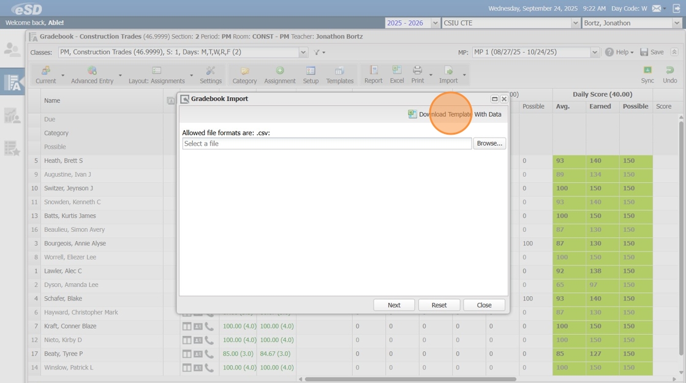Viewport: 686px width, 383px height.
Task: Open the Help menu
Action: click(619, 53)
